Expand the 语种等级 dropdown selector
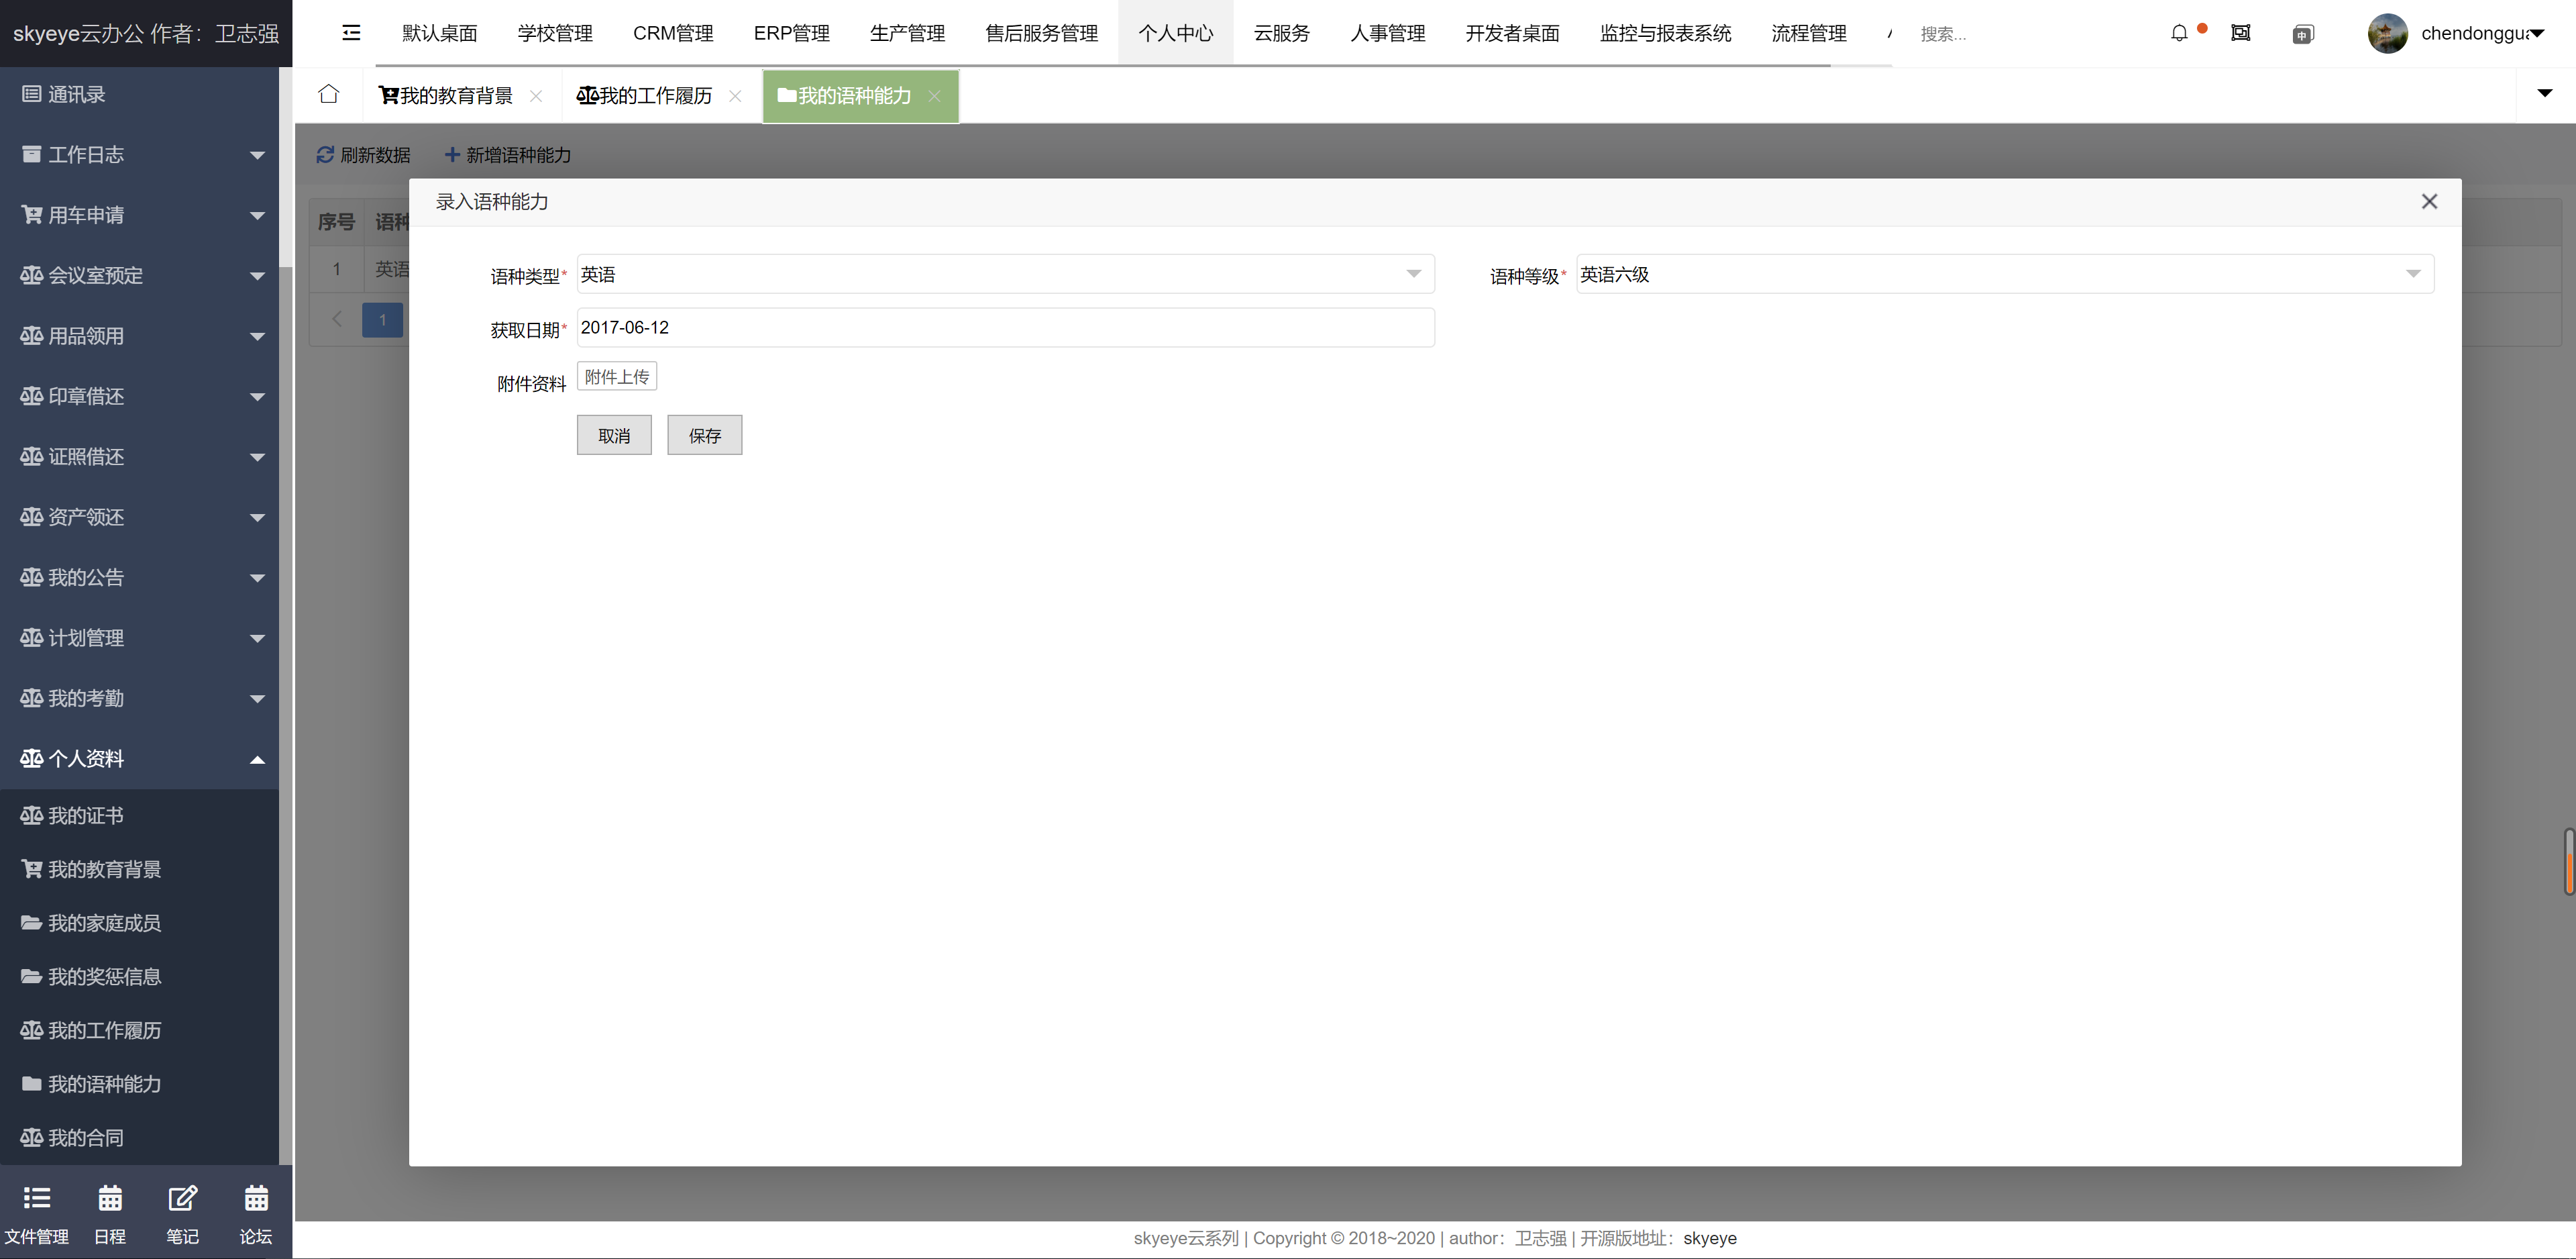 point(2410,274)
